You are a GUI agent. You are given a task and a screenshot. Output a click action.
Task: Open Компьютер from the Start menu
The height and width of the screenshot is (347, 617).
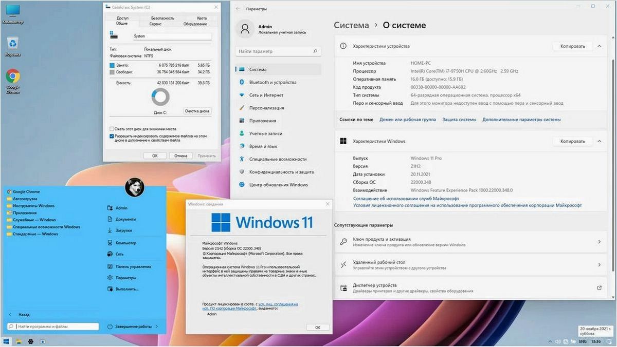point(122,243)
